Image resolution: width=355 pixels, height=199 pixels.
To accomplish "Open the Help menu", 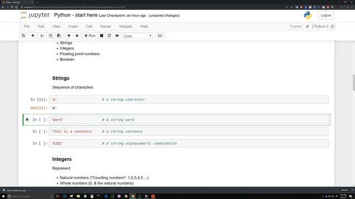I will 144,27.
